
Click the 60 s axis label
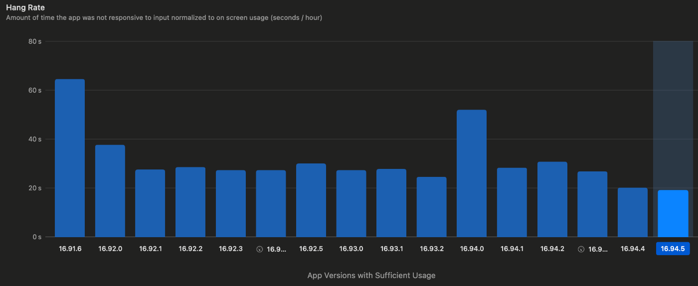[35, 90]
